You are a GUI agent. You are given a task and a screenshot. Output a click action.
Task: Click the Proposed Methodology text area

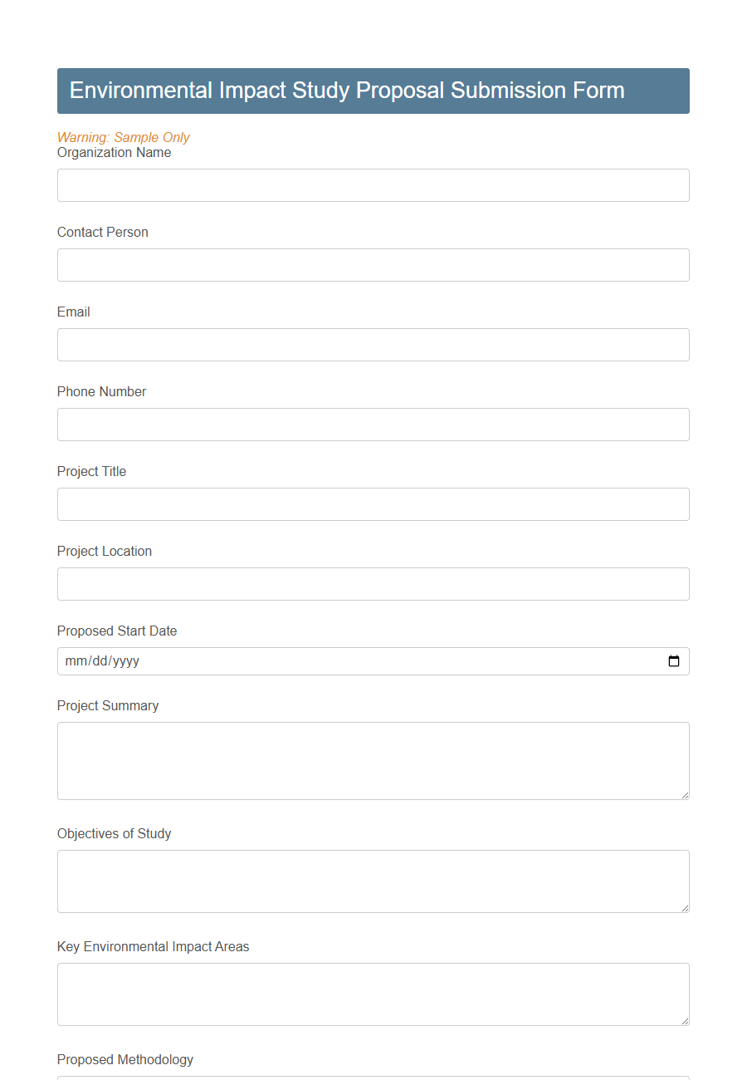coord(332,1077)
